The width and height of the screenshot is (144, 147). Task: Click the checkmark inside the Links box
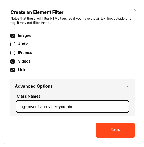(x=13, y=70)
